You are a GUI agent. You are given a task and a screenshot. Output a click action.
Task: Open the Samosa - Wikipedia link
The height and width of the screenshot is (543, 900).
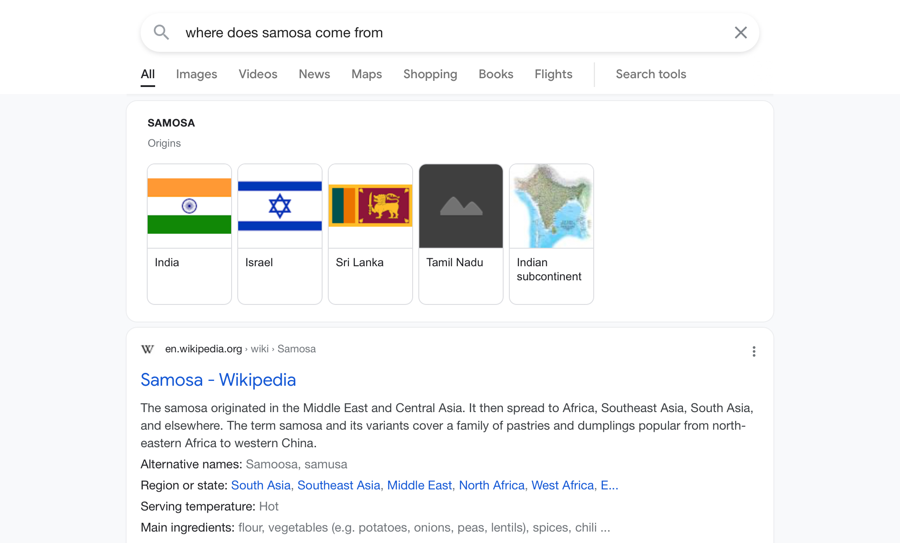(x=218, y=380)
